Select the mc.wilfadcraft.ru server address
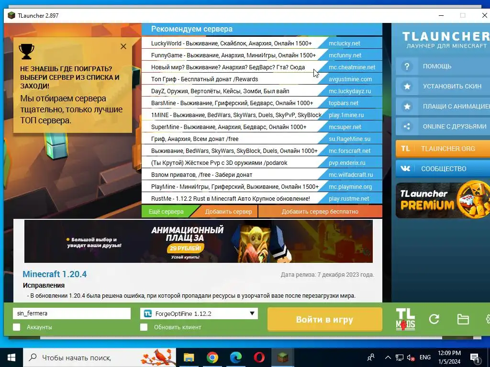 (x=351, y=175)
